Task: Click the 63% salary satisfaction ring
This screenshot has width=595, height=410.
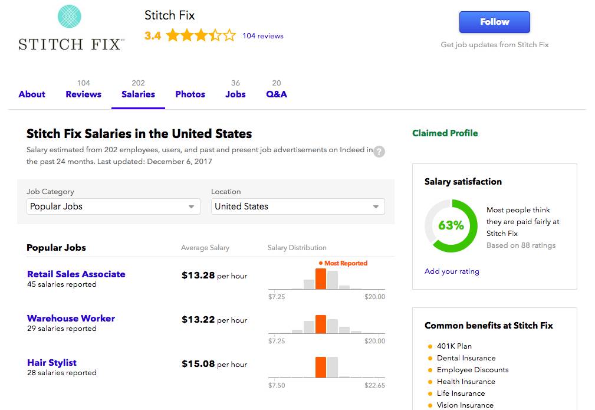Action: (451, 226)
